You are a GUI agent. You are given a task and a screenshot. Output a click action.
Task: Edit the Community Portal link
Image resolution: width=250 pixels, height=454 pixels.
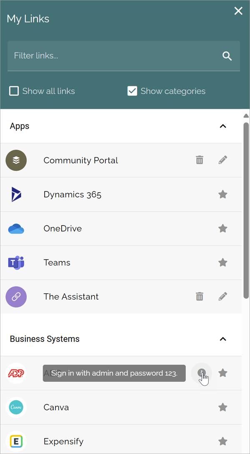coord(223,160)
